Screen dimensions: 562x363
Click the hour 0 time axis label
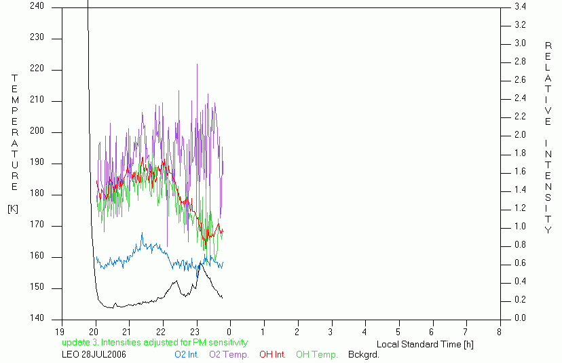tap(229, 332)
